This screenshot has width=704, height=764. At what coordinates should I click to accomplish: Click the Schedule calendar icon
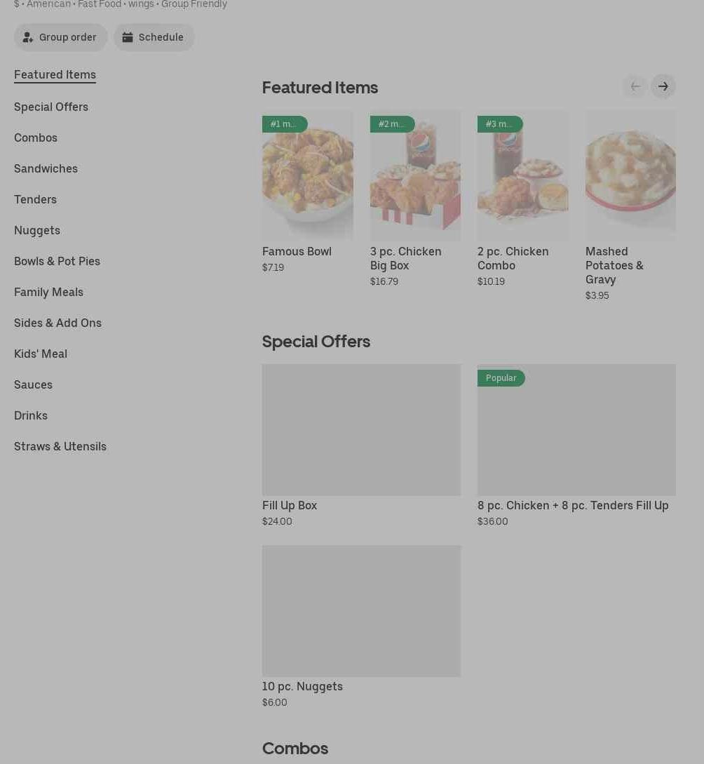pyautogui.click(x=128, y=38)
